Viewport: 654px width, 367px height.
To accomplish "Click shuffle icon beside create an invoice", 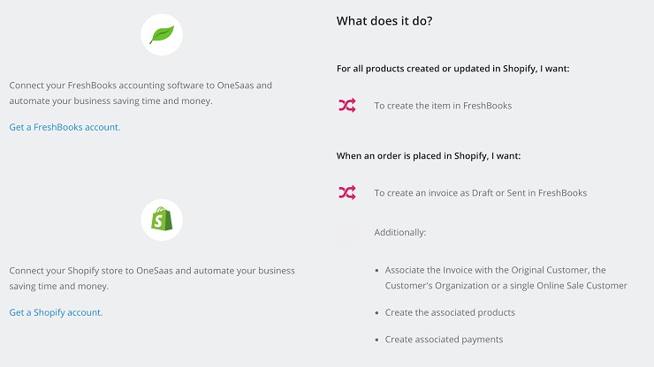I will click(x=347, y=192).
